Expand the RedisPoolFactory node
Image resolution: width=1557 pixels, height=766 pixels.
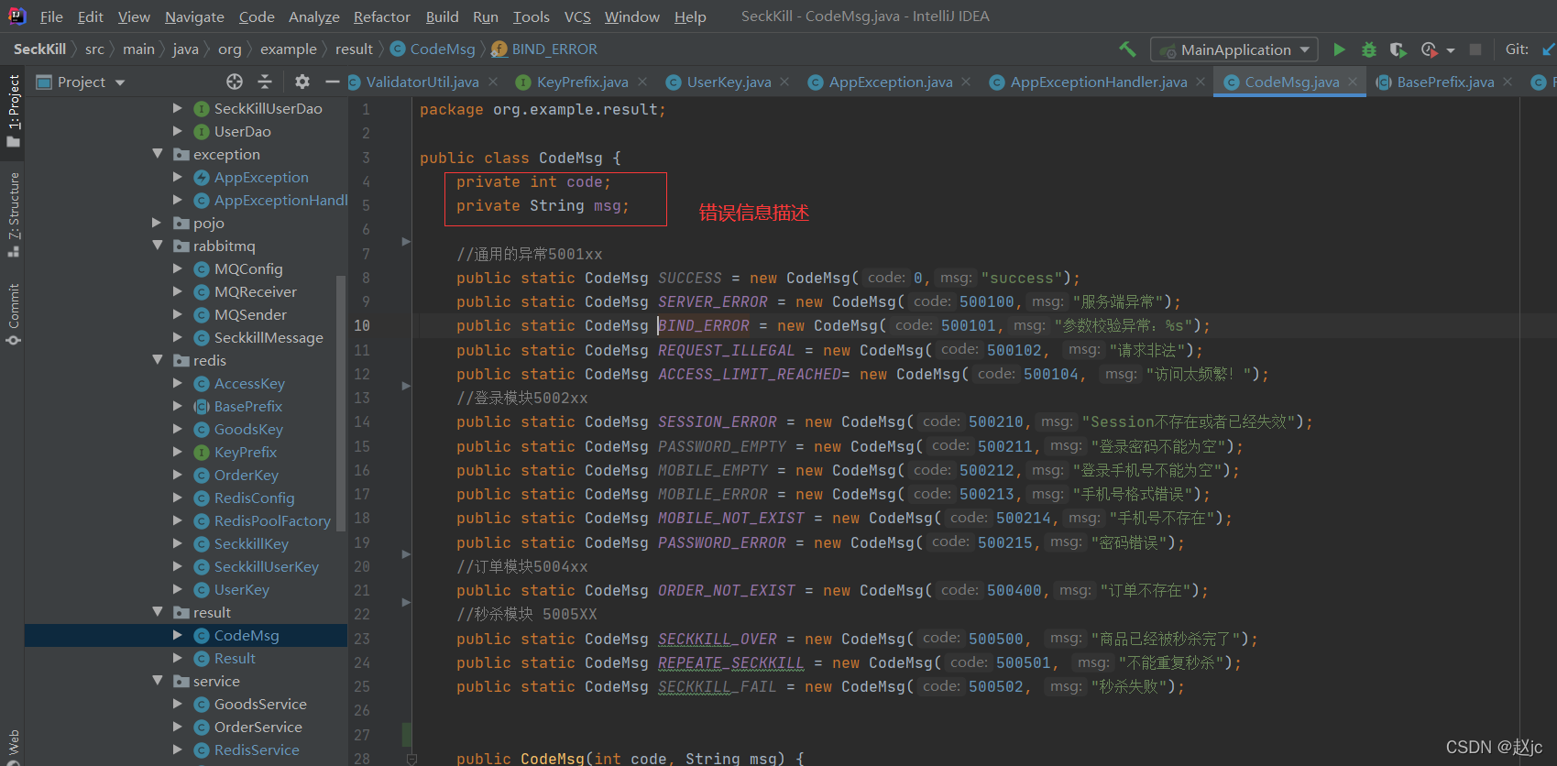pyautogui.click(x=178, y=520)
